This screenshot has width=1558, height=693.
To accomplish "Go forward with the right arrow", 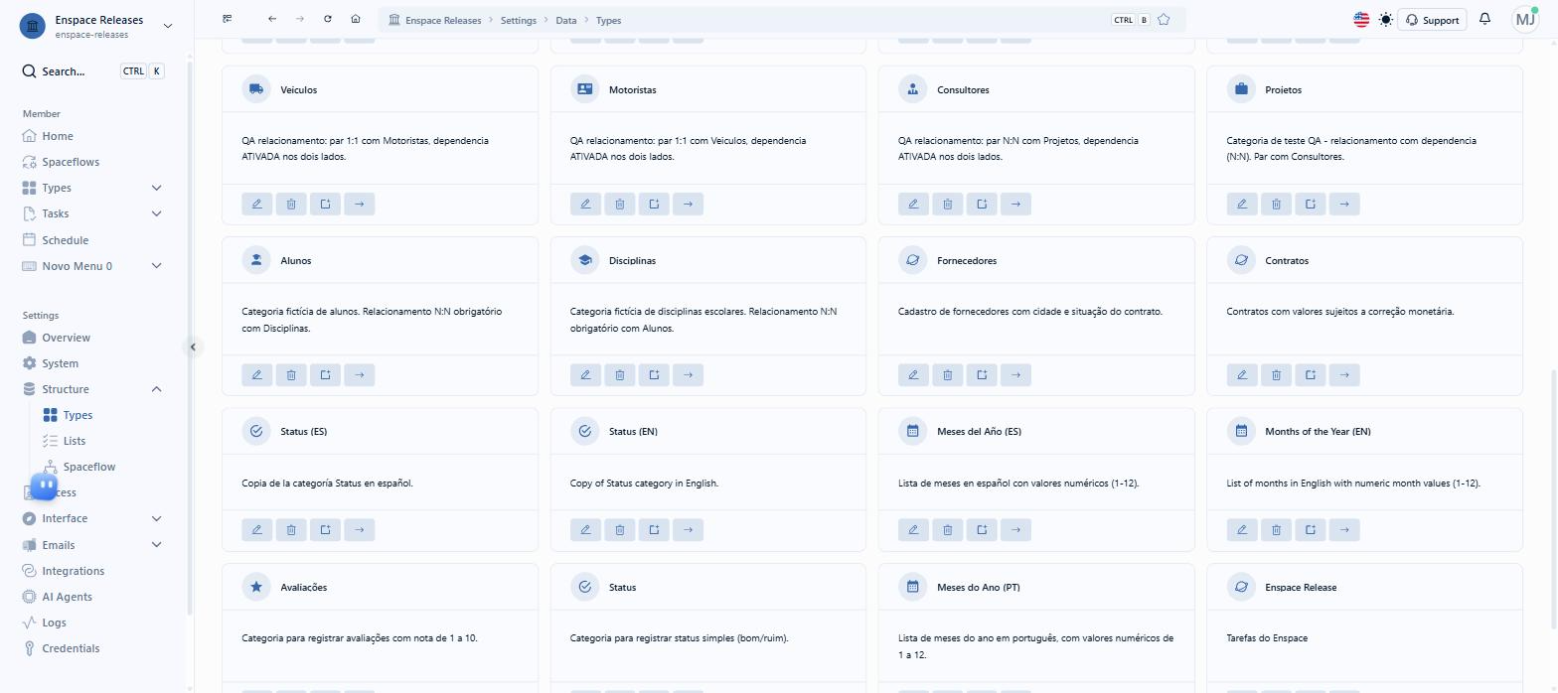I will coord(300,19).
